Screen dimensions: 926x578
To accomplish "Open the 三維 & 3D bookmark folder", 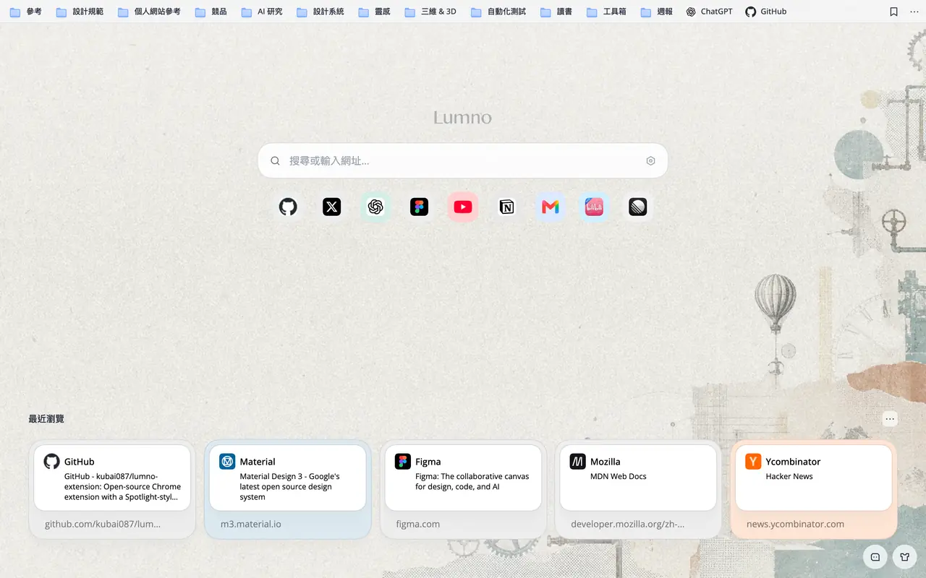I will coord(430,12).
